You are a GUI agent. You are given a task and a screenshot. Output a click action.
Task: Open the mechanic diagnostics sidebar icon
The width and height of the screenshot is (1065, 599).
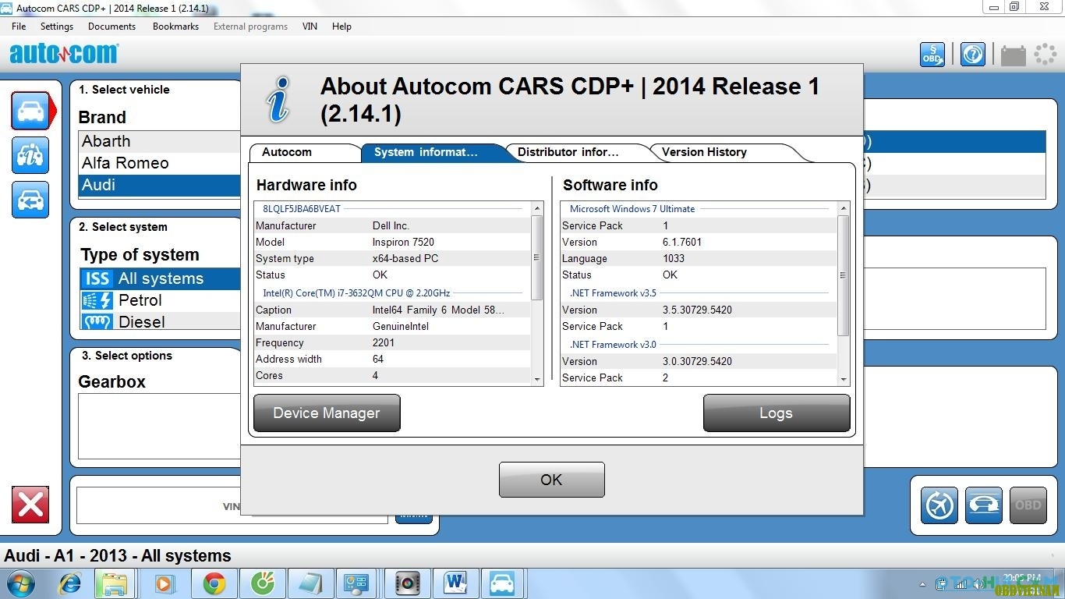[30, 155]
